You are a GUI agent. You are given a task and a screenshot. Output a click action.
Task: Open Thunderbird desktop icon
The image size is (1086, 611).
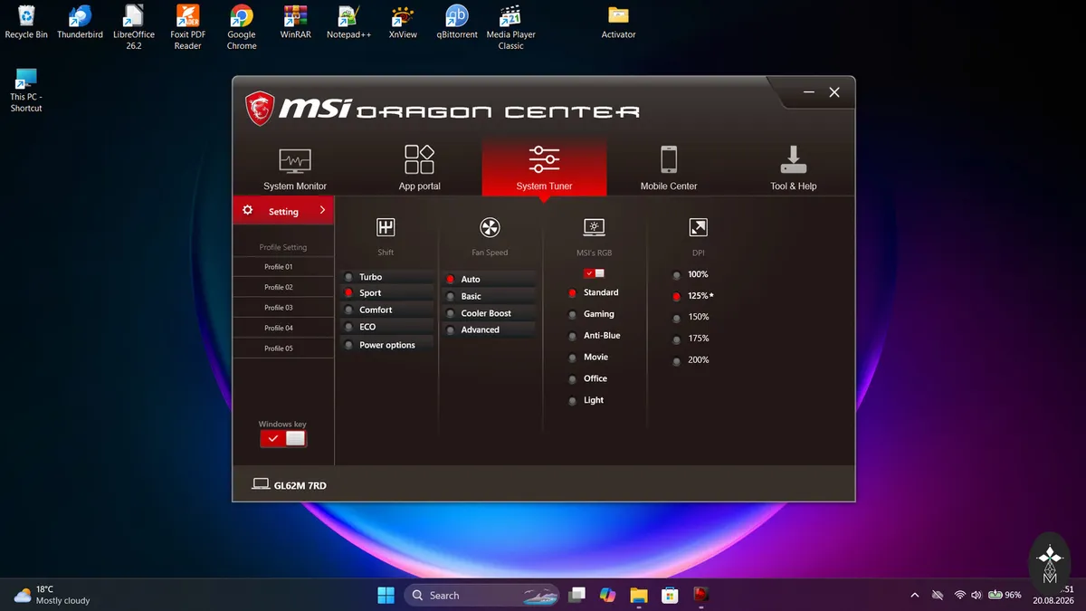click(x=80, y=23)
